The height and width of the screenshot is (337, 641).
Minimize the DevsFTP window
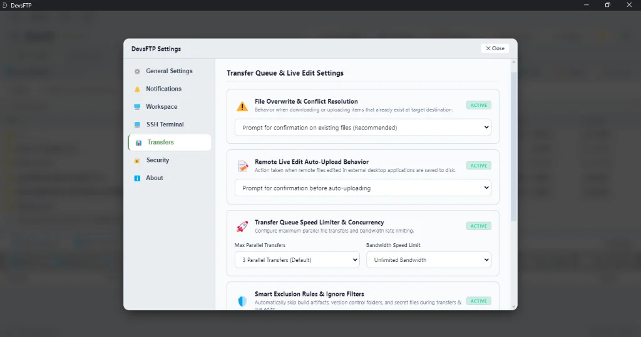click(x=587, y=5)
